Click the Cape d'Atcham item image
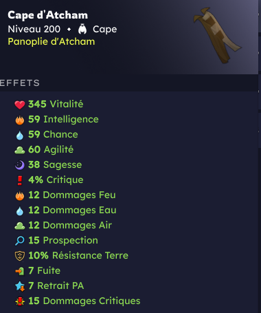This screenshot has height=313, width=261. [x=217, y=36]
